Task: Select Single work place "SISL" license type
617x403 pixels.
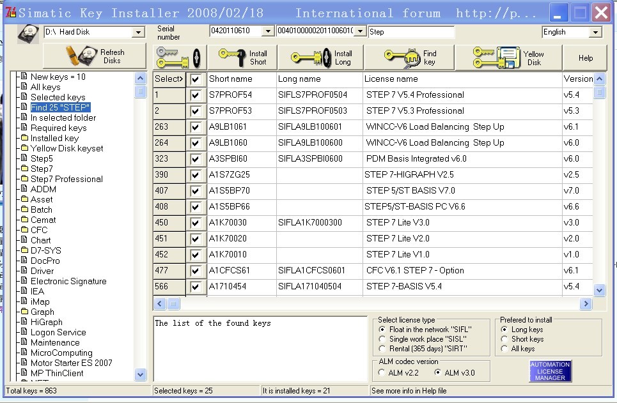Action: [x=383, y=339]
